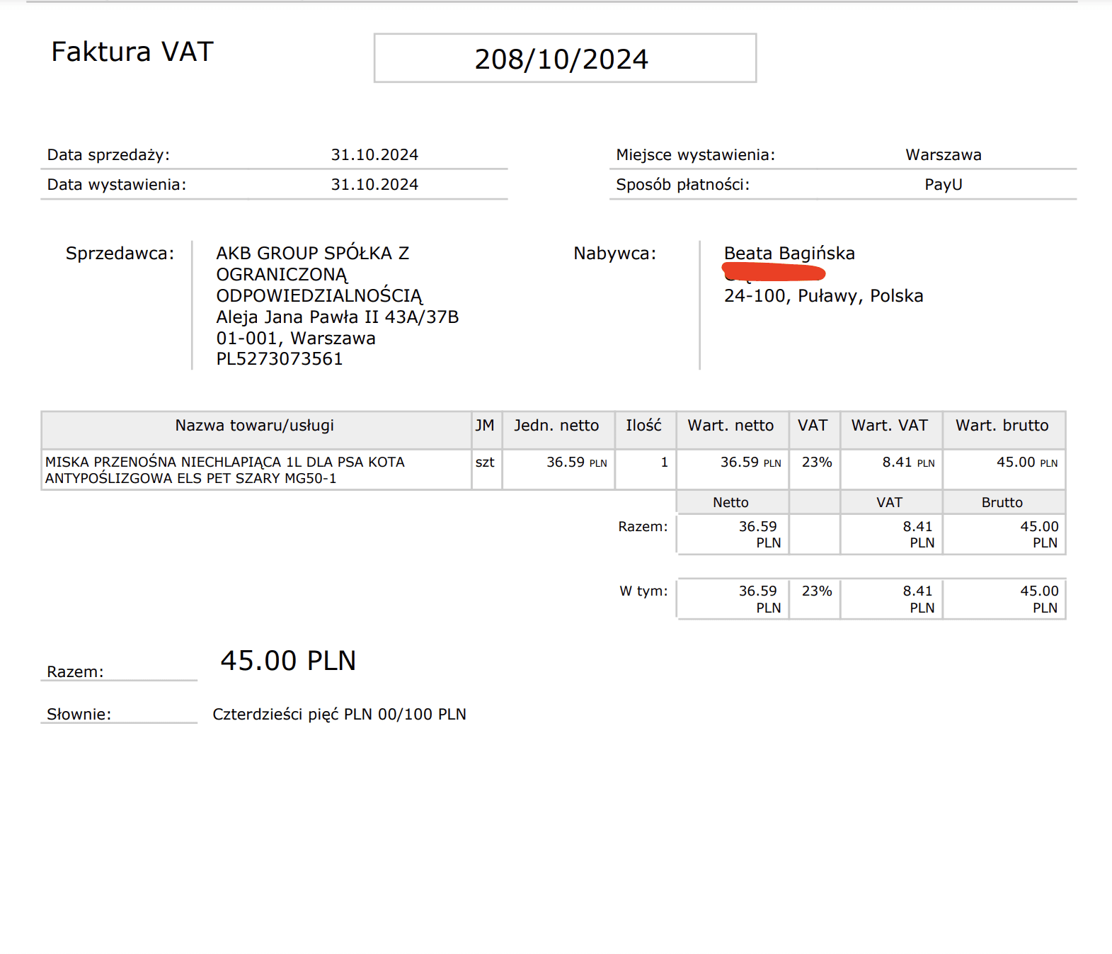Image resolution: width=1112 pixels, height=954 pixels.
Task: Click the buyer address '24-100, Puławy, Polska'
Action: [823, 296]
